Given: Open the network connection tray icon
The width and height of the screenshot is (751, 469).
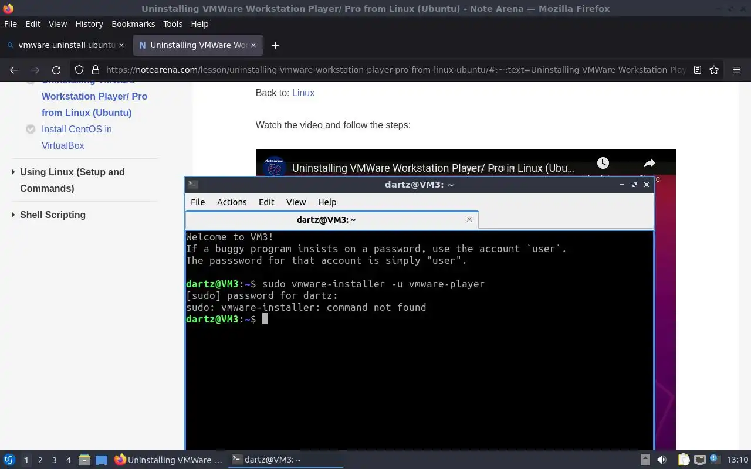Looking at the screenshot, I should (x=699, y=460).
